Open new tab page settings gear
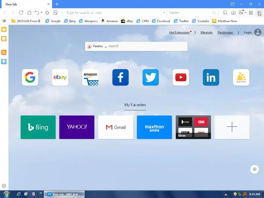264x198 pixels. pos(254,169)
